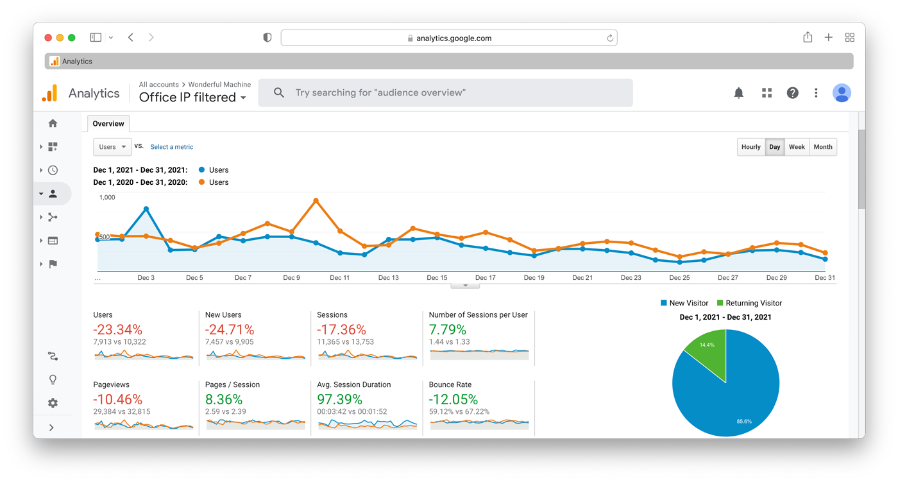The width and height of the screenshot is (898, 482).
Task: Switch chart granularity to Hourly
Action: [750, 147]
